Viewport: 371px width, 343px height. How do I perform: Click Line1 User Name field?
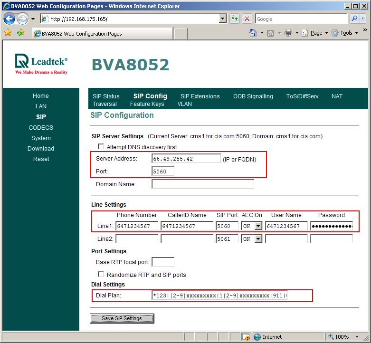[286, 226]
